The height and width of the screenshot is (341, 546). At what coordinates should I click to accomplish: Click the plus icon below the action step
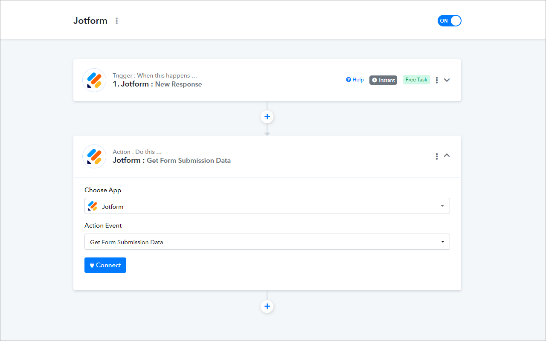point(267,306)
